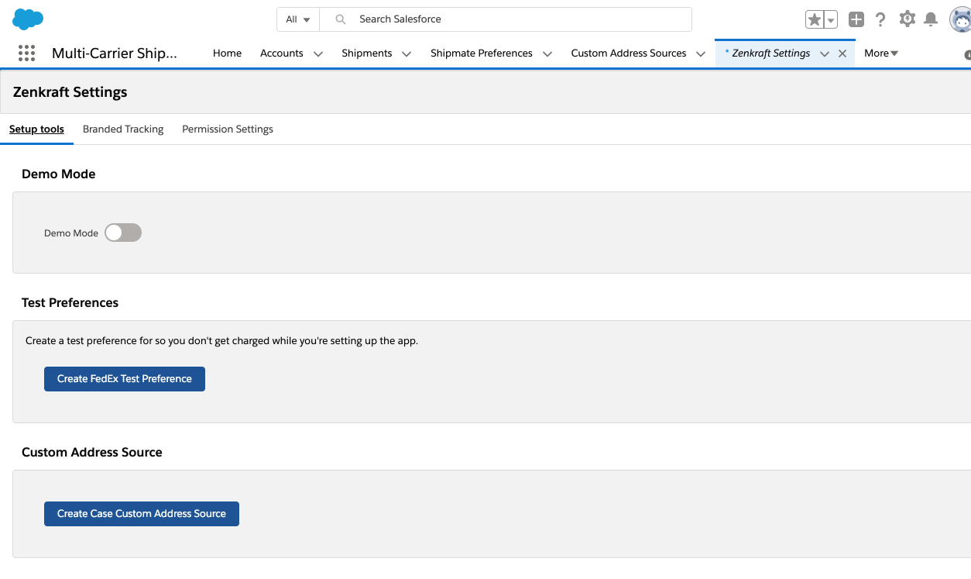Click the Demo Mode section heading
Image resolution: width=971 pixels, height=579 pixels.
click(x=59, y=174)
